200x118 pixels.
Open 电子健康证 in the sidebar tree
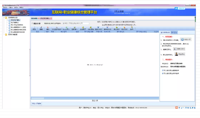point(15,23)
